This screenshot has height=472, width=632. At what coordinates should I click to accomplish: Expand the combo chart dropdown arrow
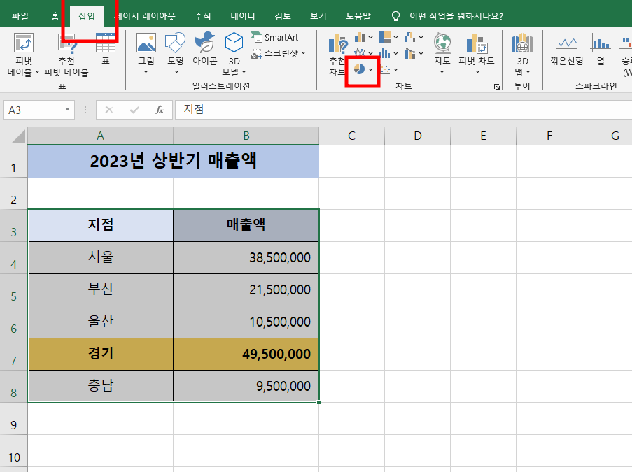(x=421, y=53)
